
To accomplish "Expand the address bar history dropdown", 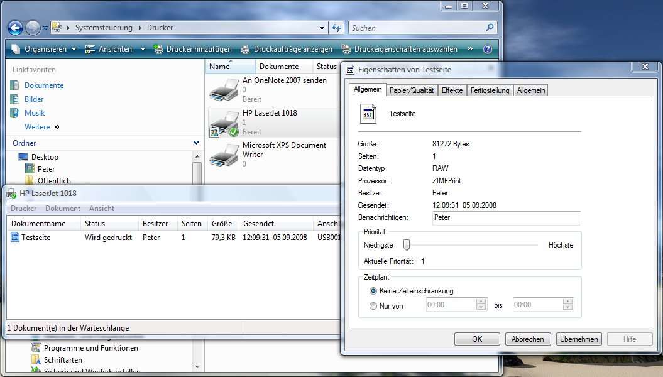I will [322, 28].
